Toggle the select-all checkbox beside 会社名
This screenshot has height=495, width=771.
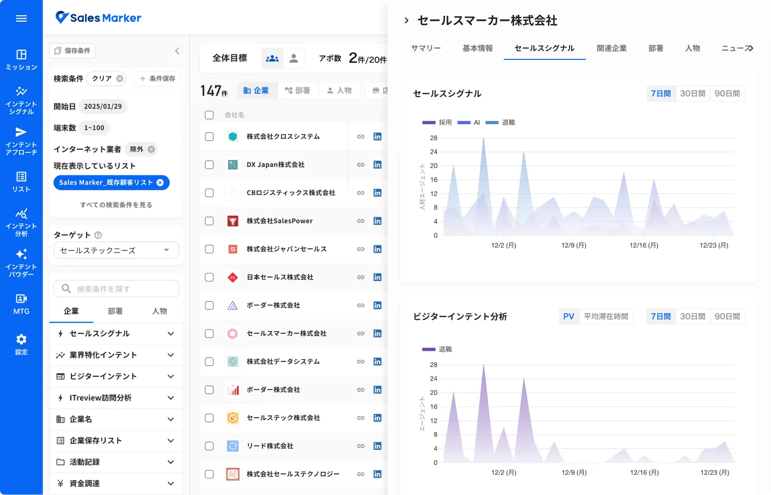tap(209, 115)
